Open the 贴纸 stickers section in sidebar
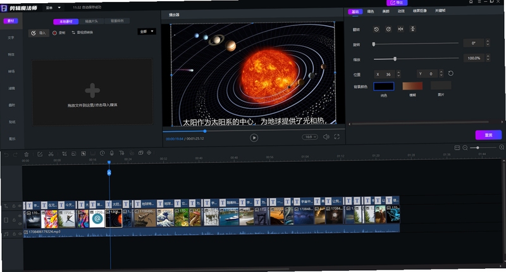Viewport: 506px width, 272px height. coord(12,122)
